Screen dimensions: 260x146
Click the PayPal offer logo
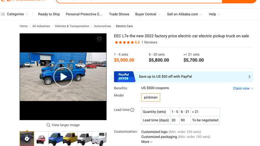click(x=125, y=76)
